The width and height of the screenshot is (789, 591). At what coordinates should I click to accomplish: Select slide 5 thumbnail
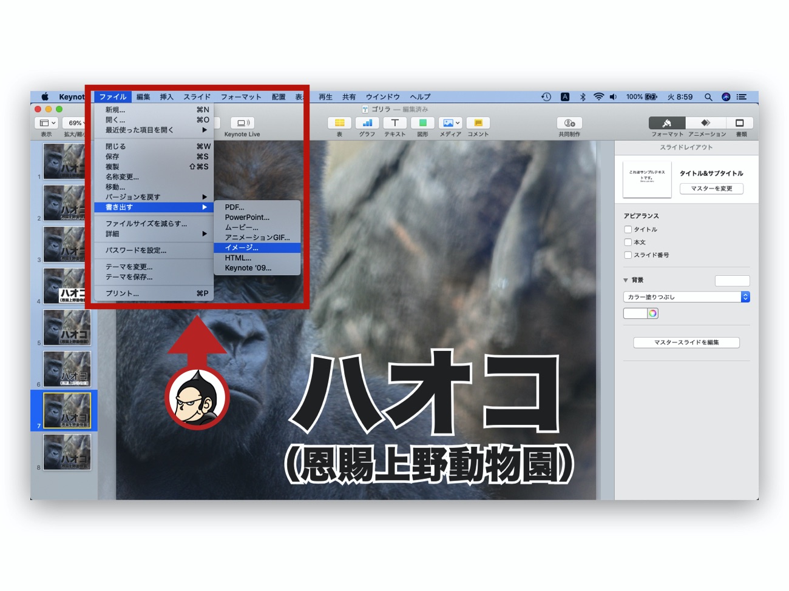click(x=67, y=327)
